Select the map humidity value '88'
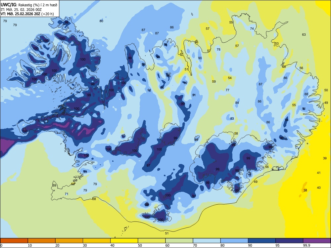Screen dimensions: 331x248 pos(306,94)
